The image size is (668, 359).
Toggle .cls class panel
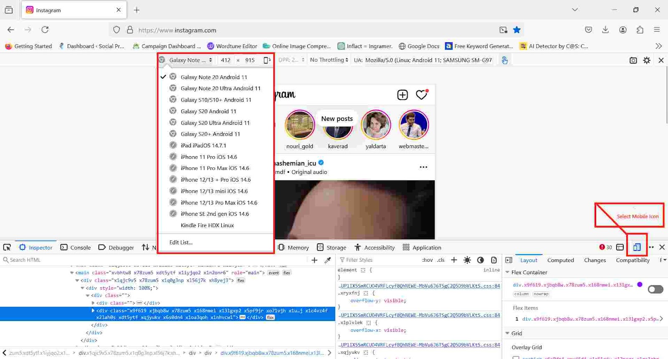click(x=441, y=260)
